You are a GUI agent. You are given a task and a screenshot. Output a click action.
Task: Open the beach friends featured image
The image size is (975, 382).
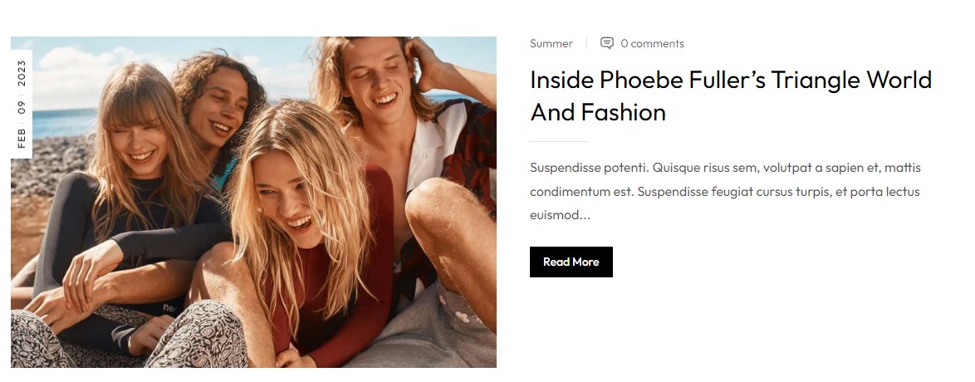253,202
